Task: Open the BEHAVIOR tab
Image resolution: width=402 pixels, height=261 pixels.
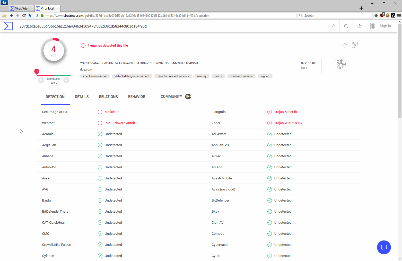Action: (x=137, y=97)
